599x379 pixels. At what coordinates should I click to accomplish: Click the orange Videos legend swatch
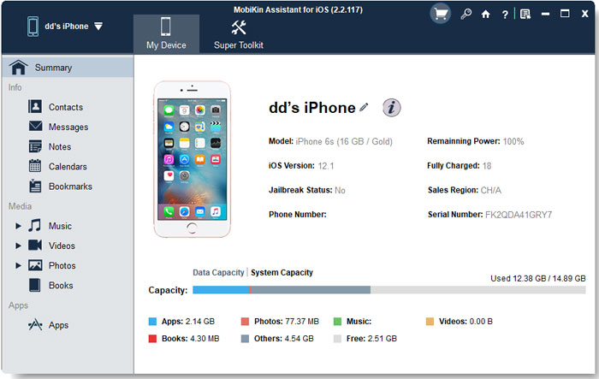pyautogui.click(x=430, y=322)
